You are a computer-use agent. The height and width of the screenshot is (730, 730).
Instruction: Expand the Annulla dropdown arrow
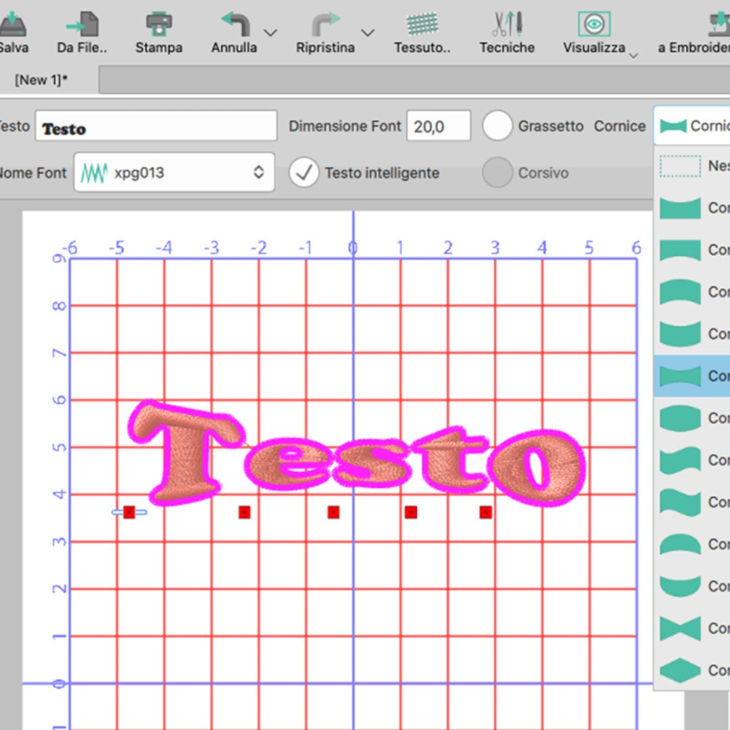[270, 32]
